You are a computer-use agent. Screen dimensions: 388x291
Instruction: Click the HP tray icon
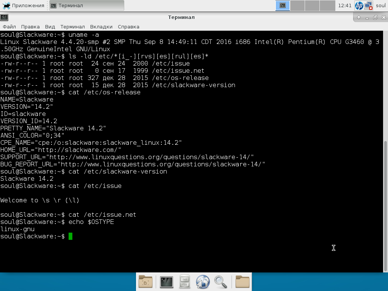pos(359,5)
